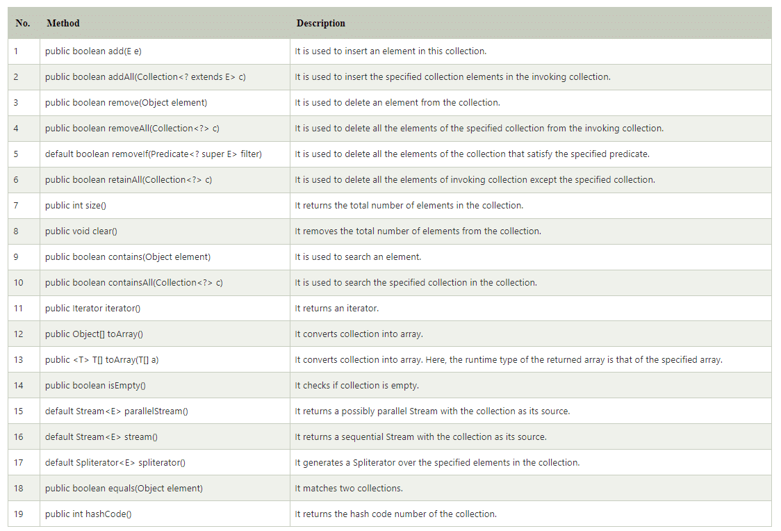This screenshot has height=531, width=781.
Task: Click 'public Iterator iterator()' cell
Action: tap(165, 309)
